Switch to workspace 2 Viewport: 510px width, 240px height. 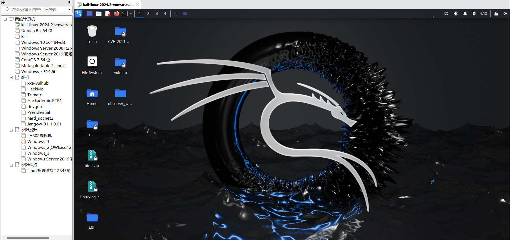(x=148, y=14)
